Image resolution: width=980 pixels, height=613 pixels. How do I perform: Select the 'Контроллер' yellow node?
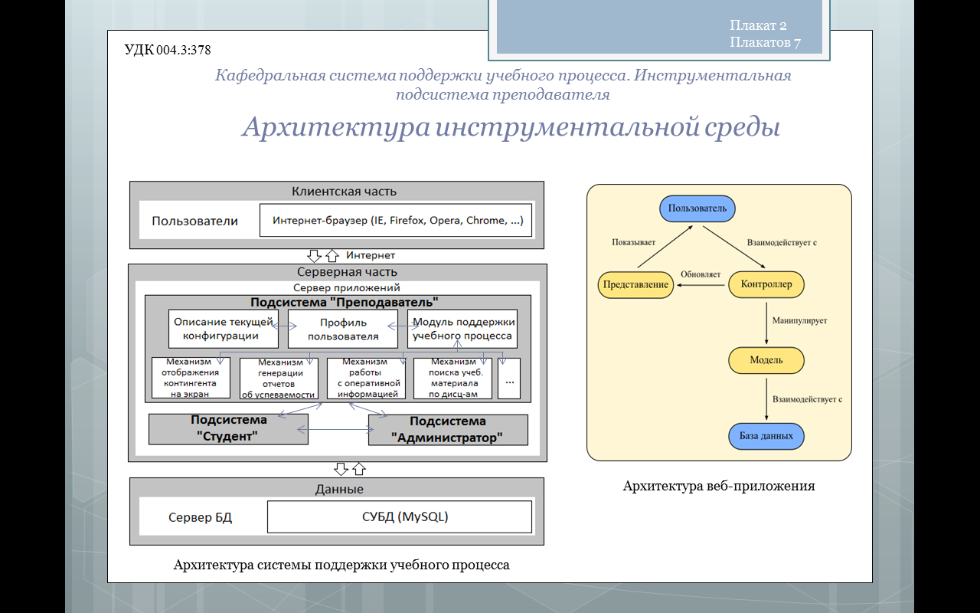point(766,285)
